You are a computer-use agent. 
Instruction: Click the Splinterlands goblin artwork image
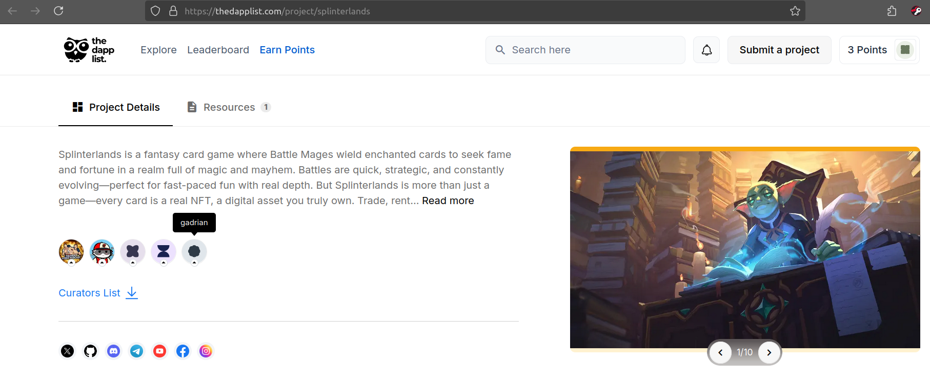click(745, 249)
